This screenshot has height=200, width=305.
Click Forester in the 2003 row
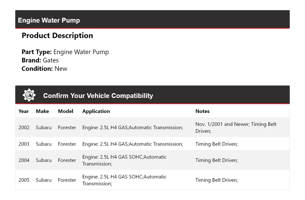pyautogui.click(x=67, y=144)
